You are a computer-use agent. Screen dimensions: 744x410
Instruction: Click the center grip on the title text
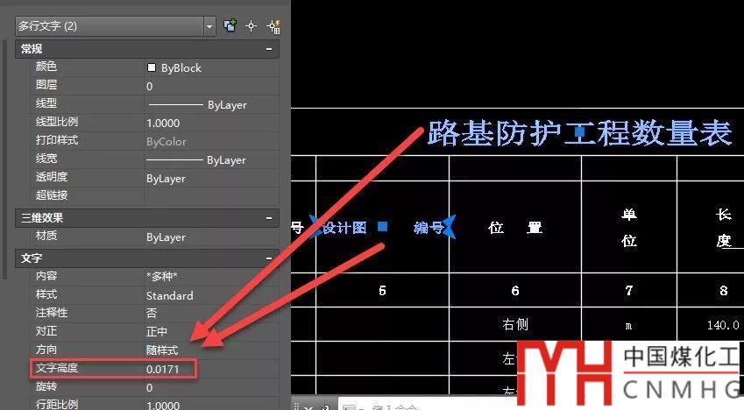pyautogui.click(x=580, y=131)
